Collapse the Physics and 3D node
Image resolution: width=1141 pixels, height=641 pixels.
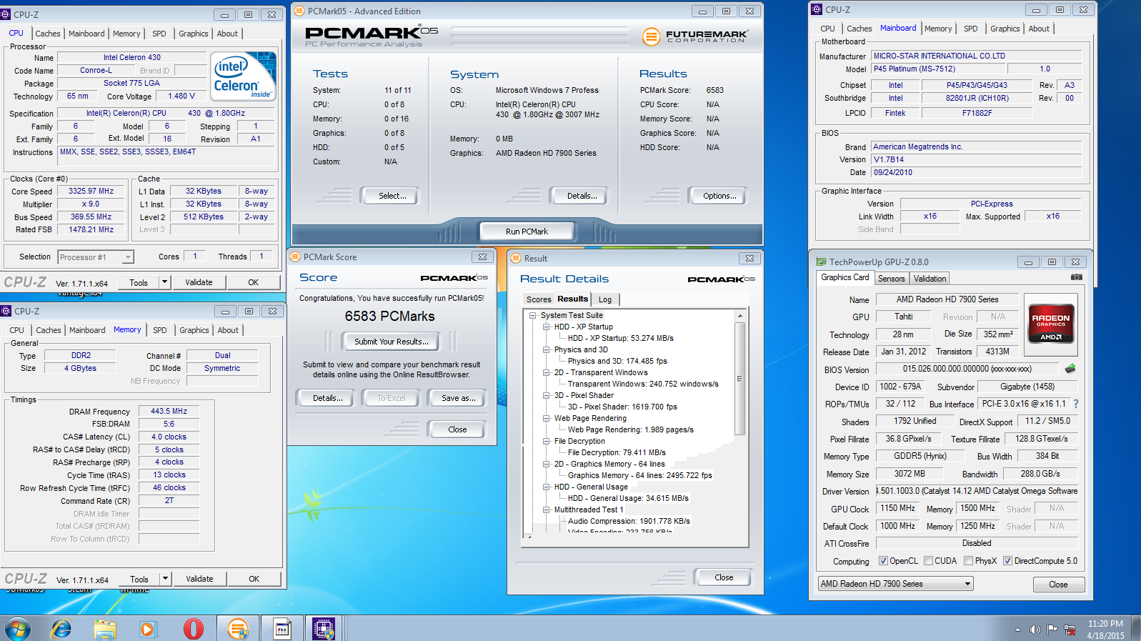[x=546, y=349]
